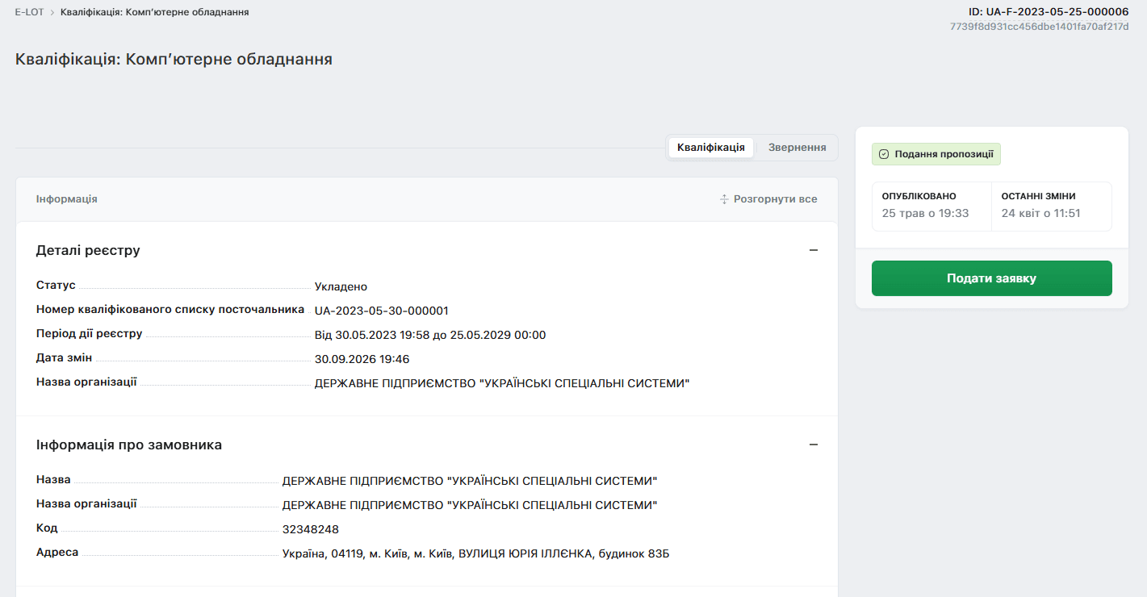Click the page heading Кваліфікація: Комп'ютерне обладнання

tap(174, 59)
